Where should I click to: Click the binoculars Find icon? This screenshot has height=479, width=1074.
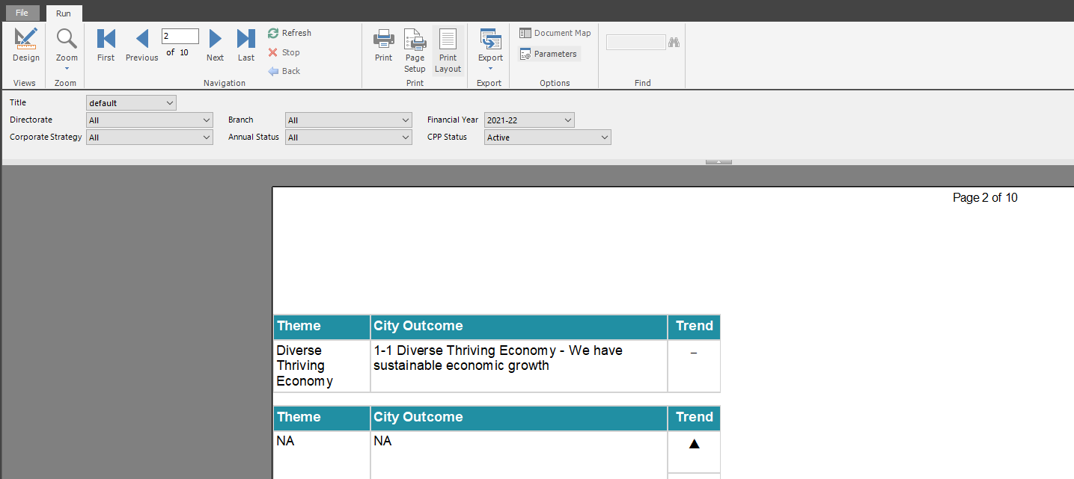(x=674, y=42)
